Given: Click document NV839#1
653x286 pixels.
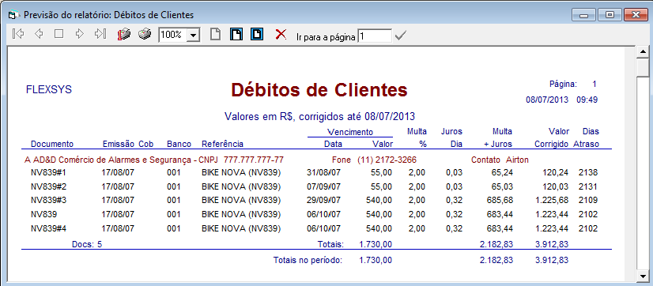Looking at the screenshot, I should (48, 172).
